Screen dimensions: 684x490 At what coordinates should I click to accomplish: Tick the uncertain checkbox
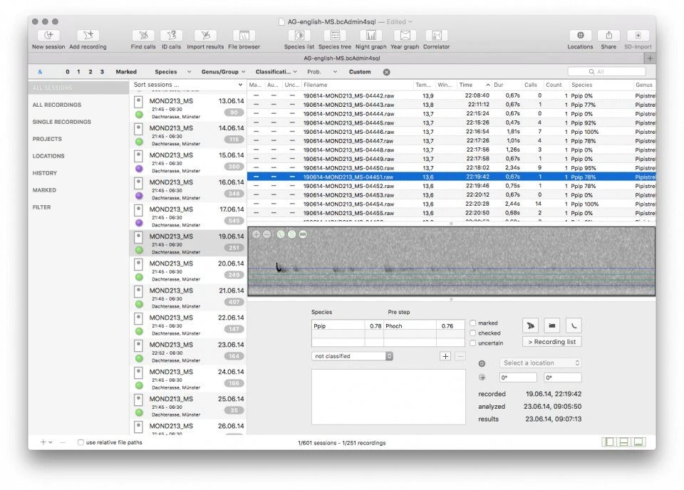[473, 343]
